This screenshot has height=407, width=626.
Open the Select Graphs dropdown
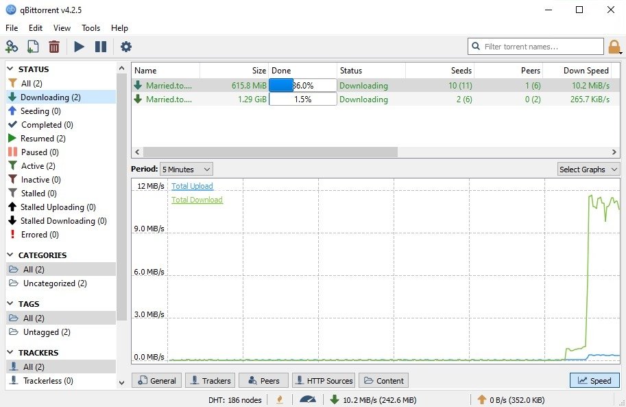(x=588, y=169)
